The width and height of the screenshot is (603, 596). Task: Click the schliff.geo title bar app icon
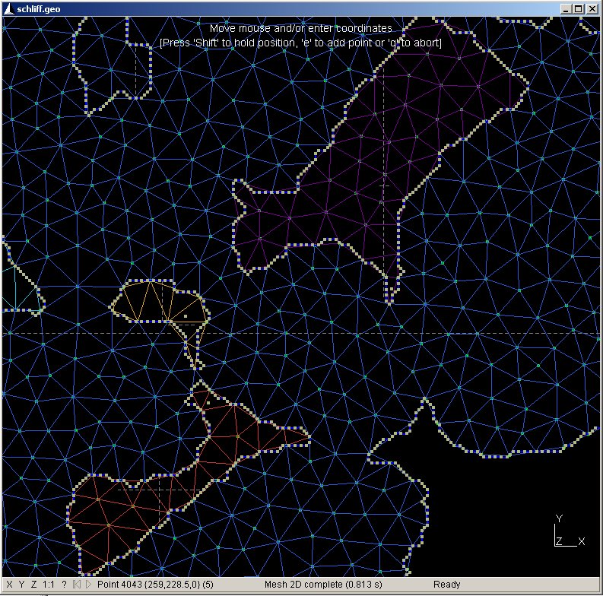point(8,9)
